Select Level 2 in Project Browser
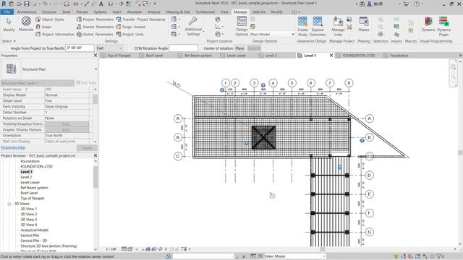This screenshot has height=260, width=463. pos(26,177)
